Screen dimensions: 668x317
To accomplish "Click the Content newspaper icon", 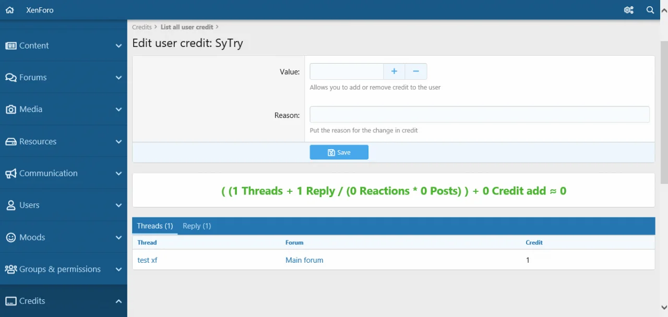I will pyautogui.click(x=10, y=46).
